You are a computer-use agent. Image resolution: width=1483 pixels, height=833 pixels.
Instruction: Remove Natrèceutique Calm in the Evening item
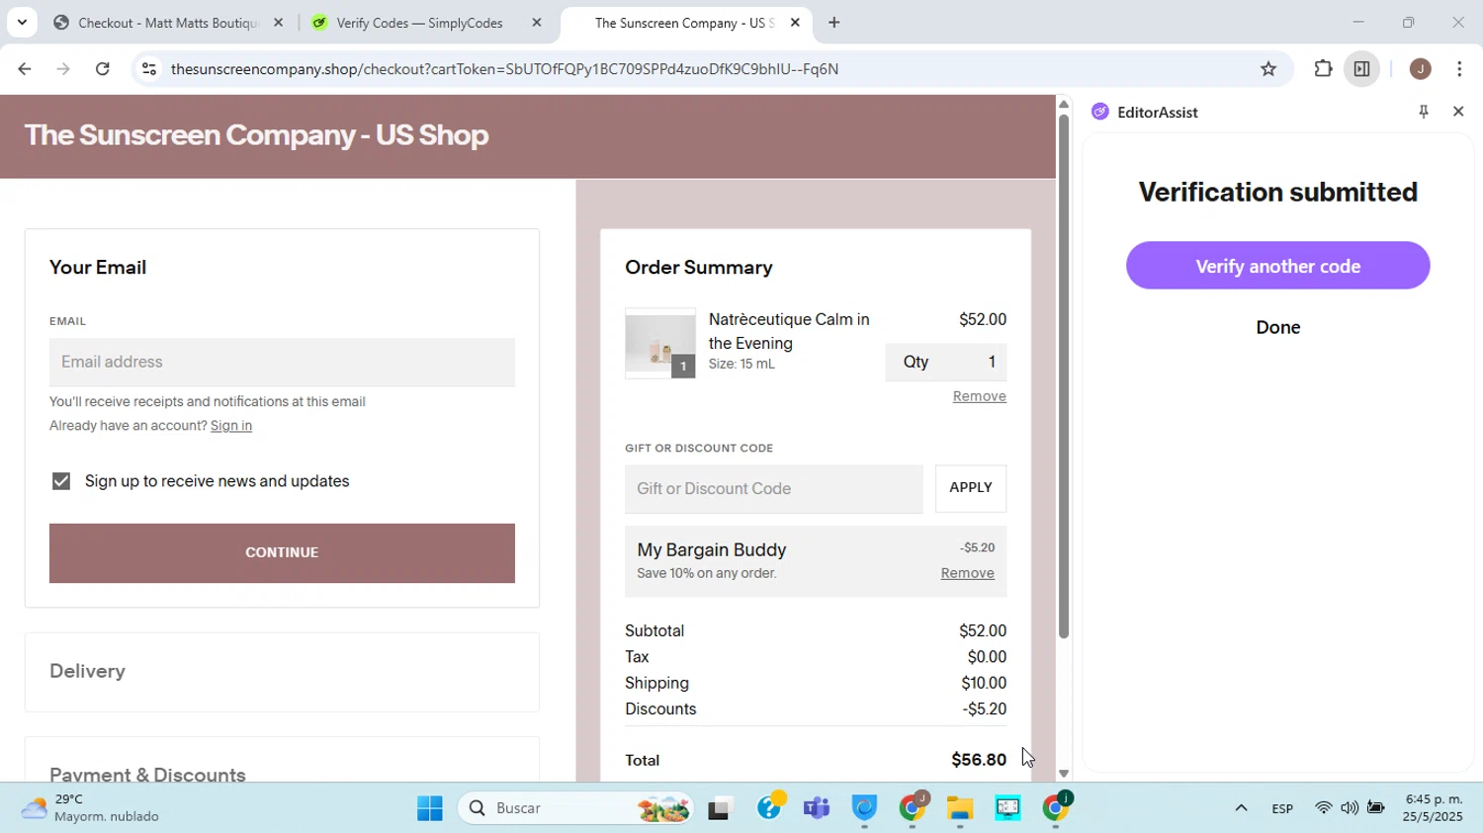tap(979, 396)
